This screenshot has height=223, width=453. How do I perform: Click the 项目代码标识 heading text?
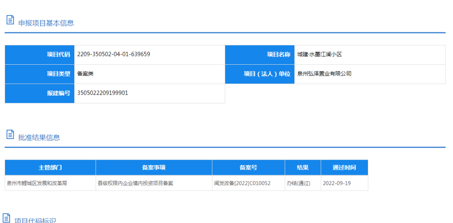click(x=35, y=220)
